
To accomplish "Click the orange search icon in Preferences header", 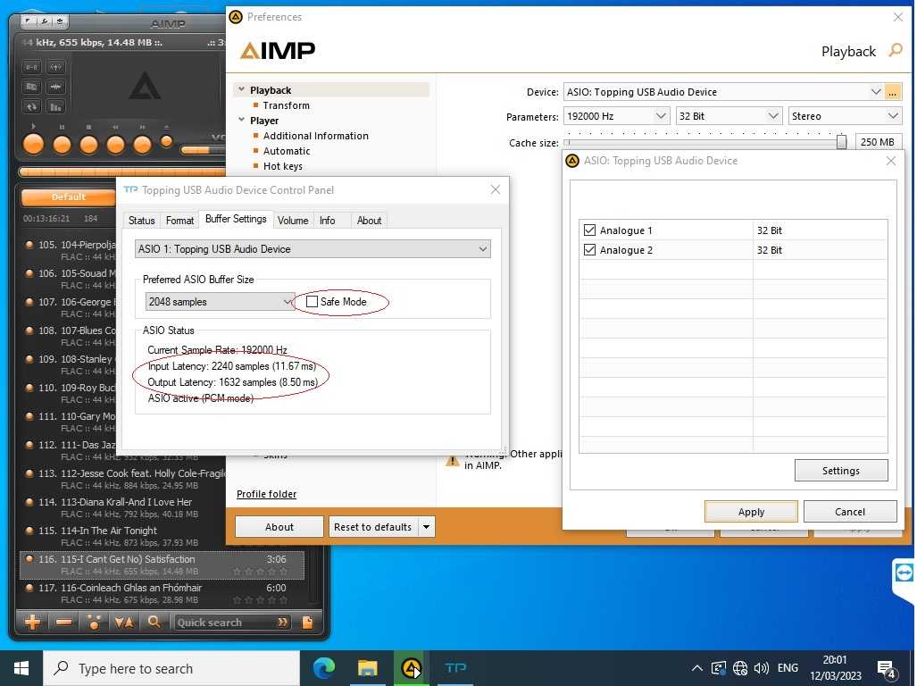I will [x=896, y=50].
